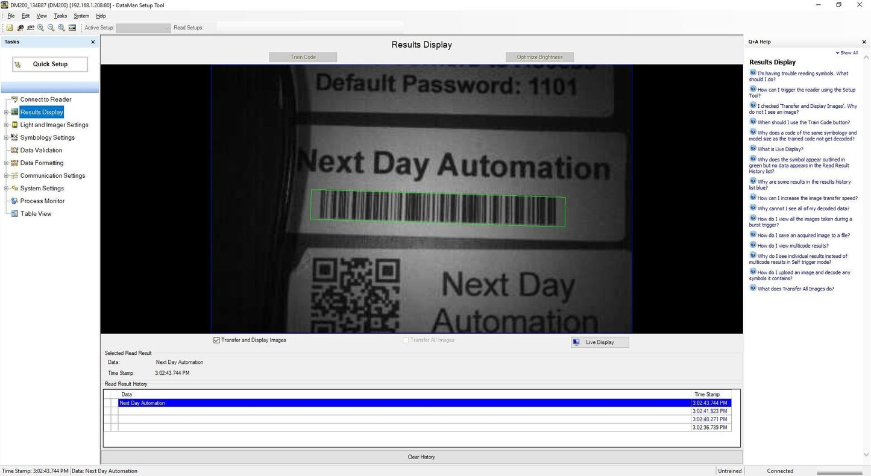Screen dimensions: 871x476
Task: Select Connect to Reader task
Action: (x=45, y=99)
